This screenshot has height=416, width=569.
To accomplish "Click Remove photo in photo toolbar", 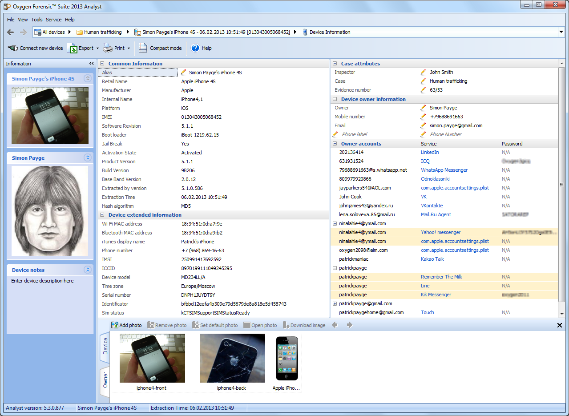I will tap(167, 325).
